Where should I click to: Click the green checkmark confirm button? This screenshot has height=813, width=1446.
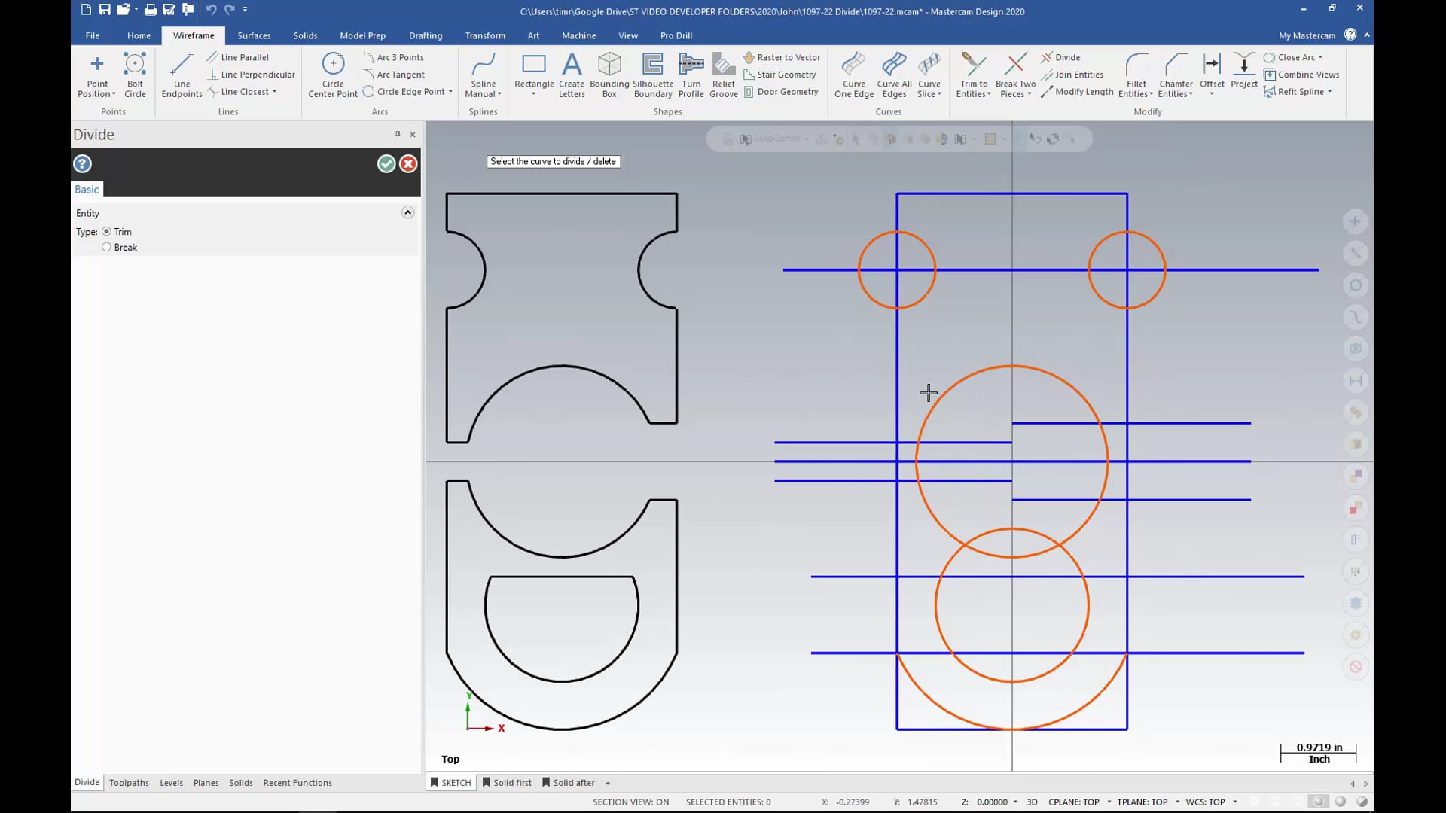point(386,164)
